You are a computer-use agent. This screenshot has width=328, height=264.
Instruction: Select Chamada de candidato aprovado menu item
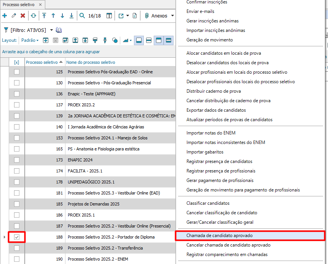[219, 236]
